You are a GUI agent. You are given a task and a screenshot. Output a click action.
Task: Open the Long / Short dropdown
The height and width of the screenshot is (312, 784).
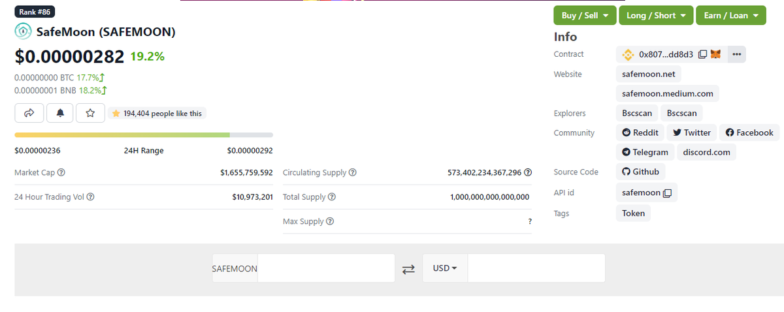(656, 15)
